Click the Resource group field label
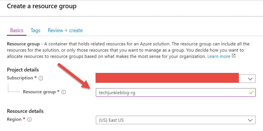The height and width of the screenshot is (131, 263). [x=39, y=92]
